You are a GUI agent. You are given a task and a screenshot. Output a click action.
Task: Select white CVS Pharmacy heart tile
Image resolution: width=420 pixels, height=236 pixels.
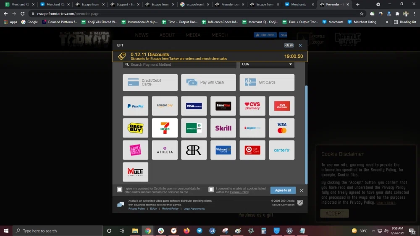tap(252, 106)
